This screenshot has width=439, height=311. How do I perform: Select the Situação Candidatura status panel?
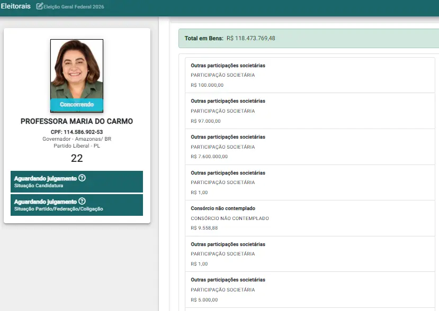77,181
